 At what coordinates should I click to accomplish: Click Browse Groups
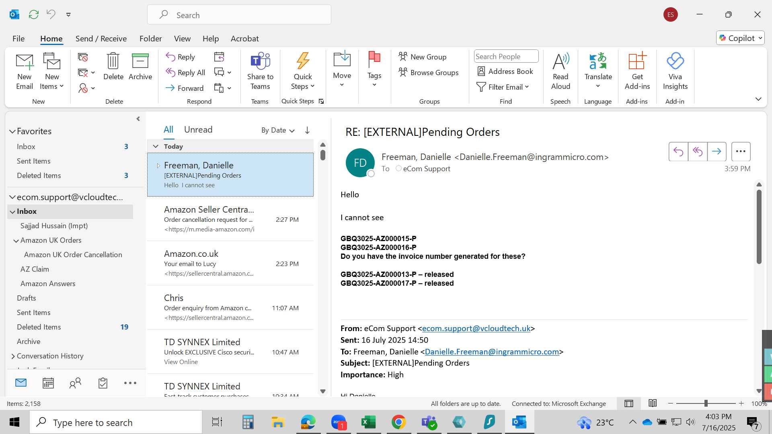click(429, 72)
